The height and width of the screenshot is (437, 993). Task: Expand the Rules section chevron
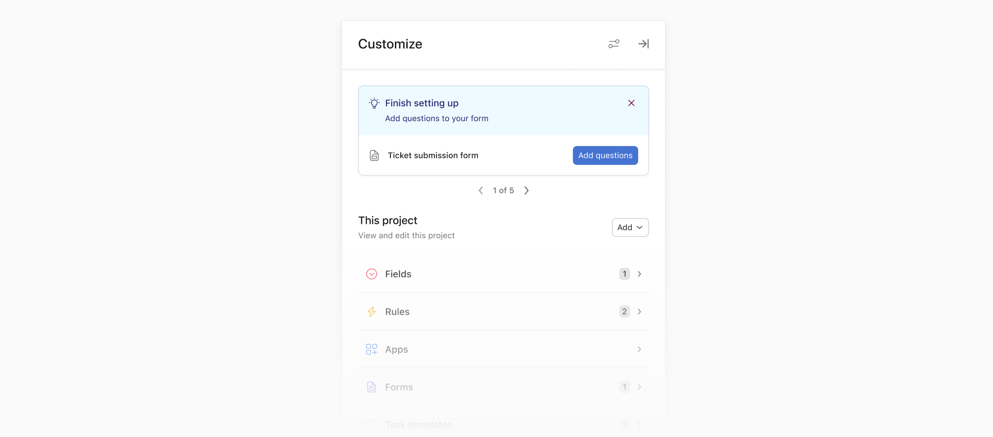(x=639, y=312)
